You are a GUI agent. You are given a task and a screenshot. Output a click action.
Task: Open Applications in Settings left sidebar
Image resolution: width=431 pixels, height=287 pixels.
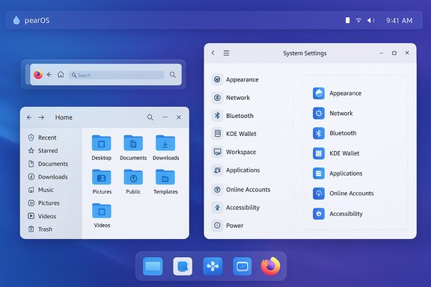(236, 170)
